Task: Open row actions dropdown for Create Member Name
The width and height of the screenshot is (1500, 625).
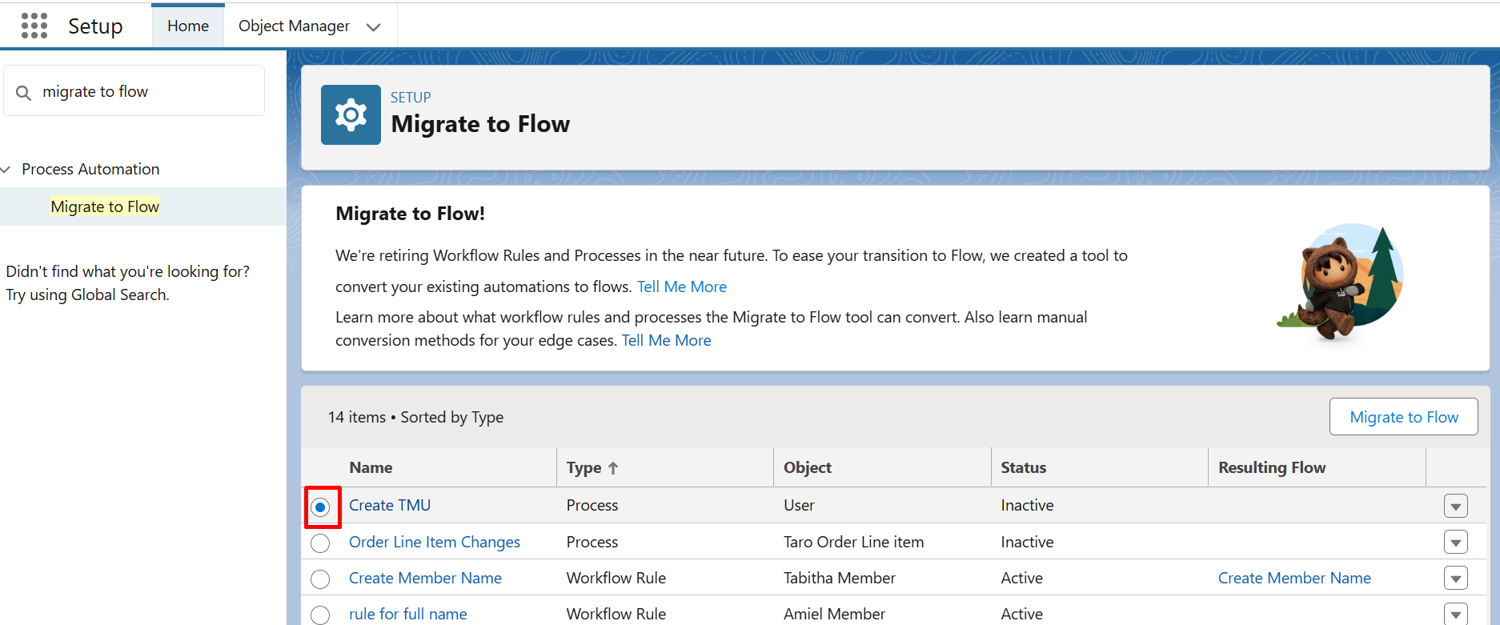Action: click(1455, 578)
